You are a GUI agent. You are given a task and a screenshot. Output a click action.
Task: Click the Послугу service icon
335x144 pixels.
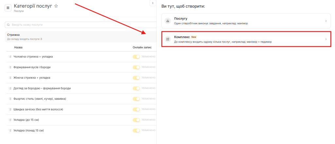click(x=168, y=21)
